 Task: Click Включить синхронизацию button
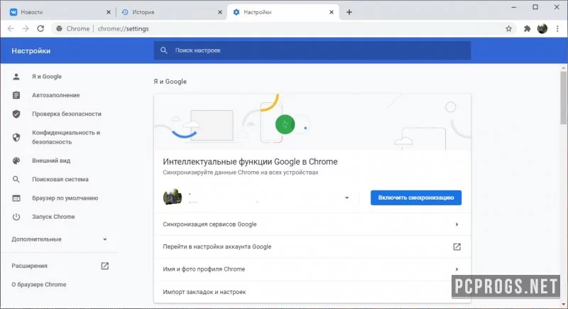[416, 197]
